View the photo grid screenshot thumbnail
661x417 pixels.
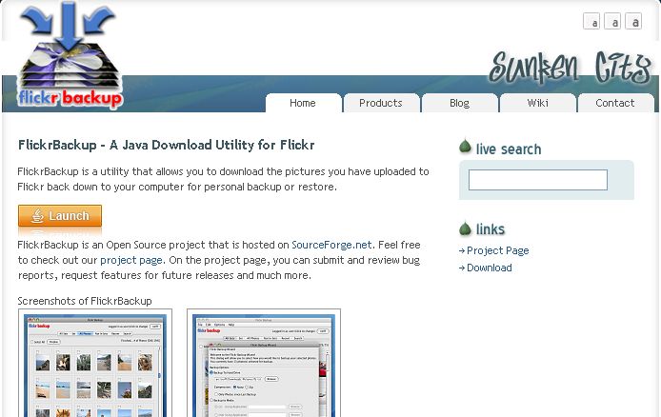(x=95, y=363)
